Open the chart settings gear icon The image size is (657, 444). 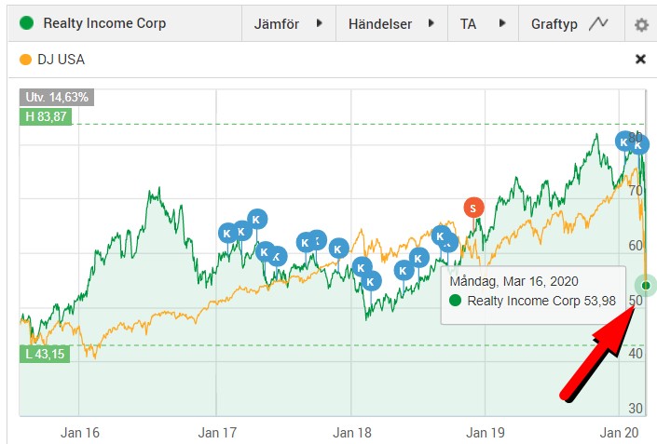point(641,24)
